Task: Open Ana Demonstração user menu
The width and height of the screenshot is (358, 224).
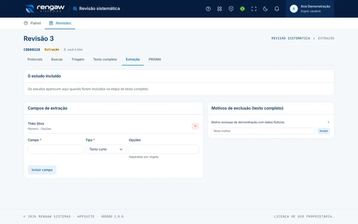Action: point(310,9)
